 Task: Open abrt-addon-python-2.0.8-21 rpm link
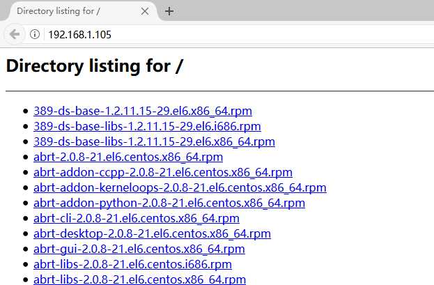point(169,203)
